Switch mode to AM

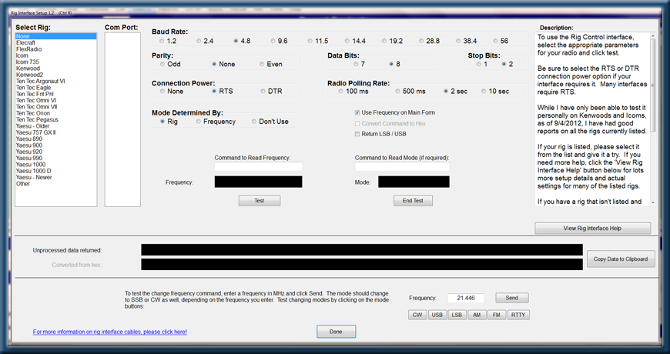477,316
